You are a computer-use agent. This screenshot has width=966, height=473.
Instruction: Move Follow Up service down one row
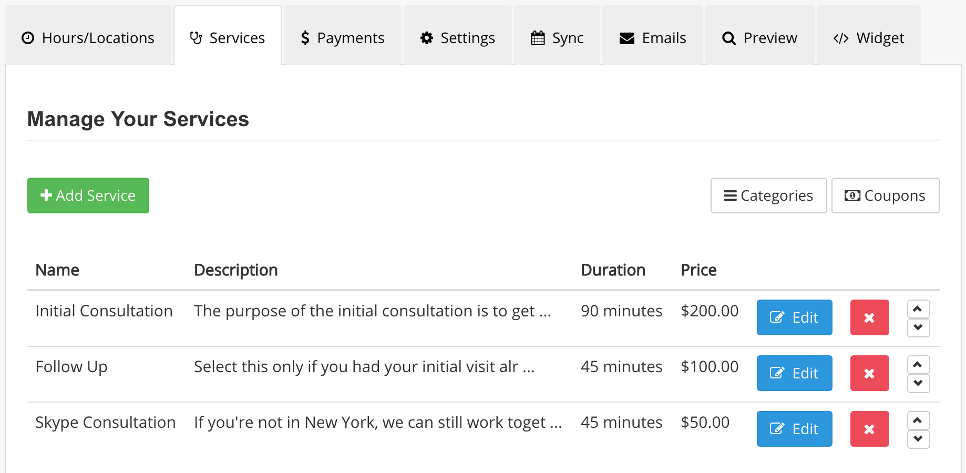coord(918,383)
